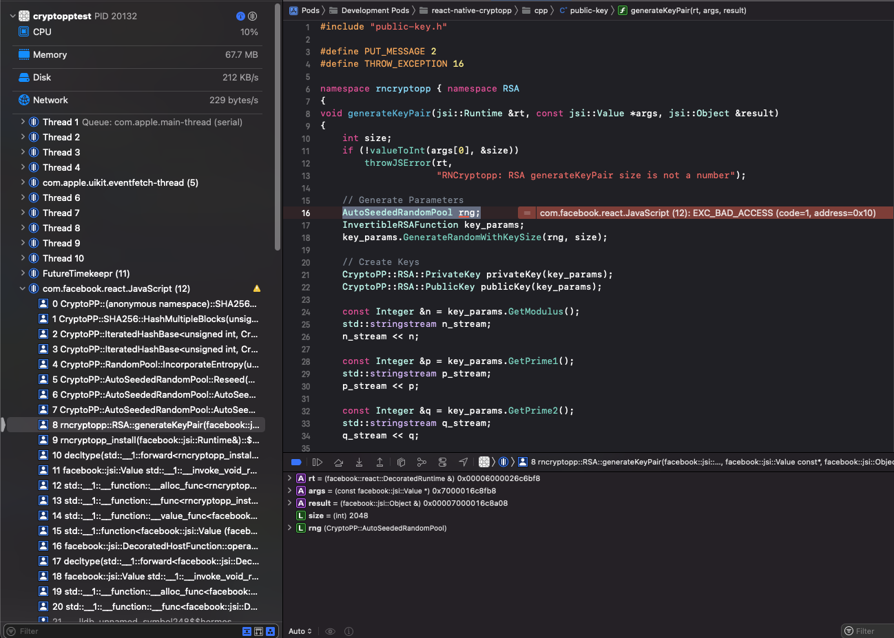The height and width of the screenshot is (638, 894).
Task: Quick Look the selected variable via eye icon
Action: (x=330, y=630)
